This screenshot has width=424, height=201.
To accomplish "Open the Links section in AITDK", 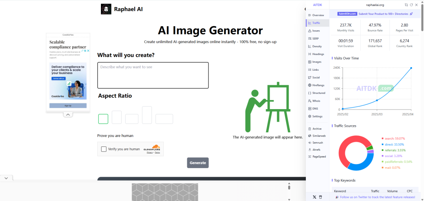I will [x=318, y=70].
